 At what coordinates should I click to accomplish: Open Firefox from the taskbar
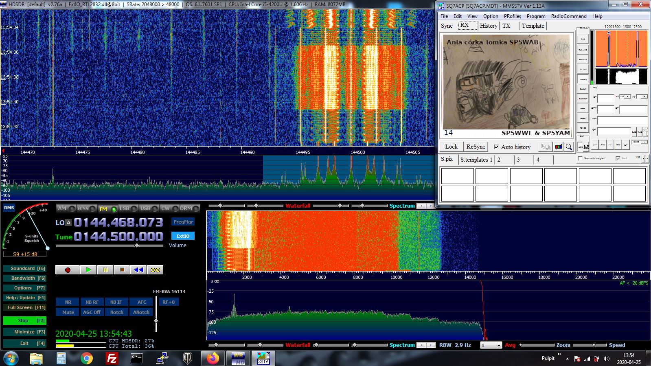tap(213, 358)
